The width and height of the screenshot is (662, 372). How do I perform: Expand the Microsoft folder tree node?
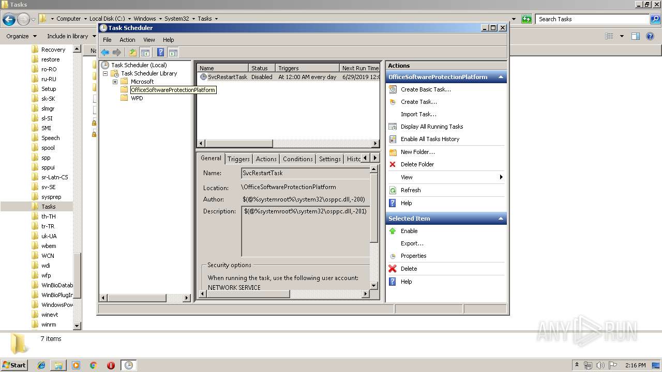pyautogui.click(x=115, y=82)
